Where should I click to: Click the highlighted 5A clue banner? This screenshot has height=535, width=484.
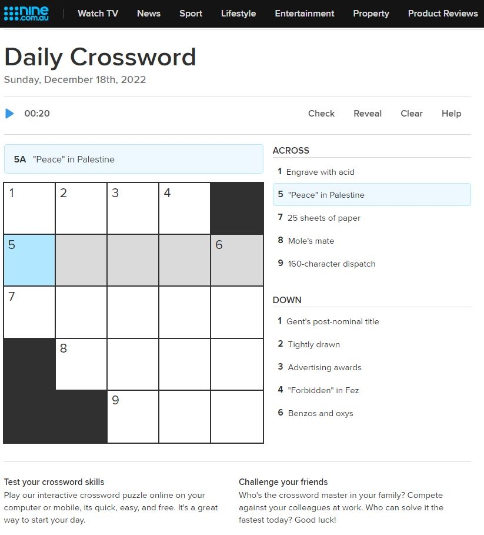[x=133, y=159]
